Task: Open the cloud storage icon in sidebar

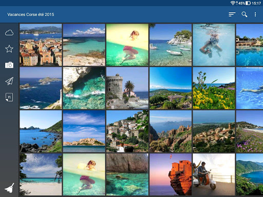Action: point(9,33)
